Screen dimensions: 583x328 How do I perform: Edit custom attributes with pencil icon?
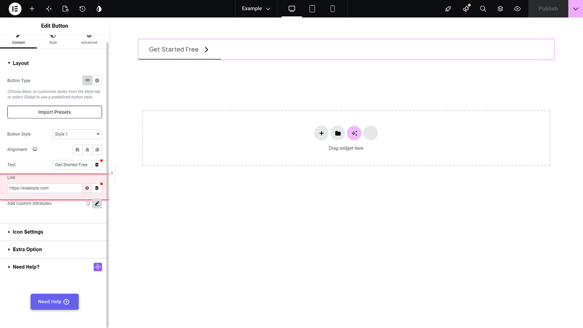97,204
